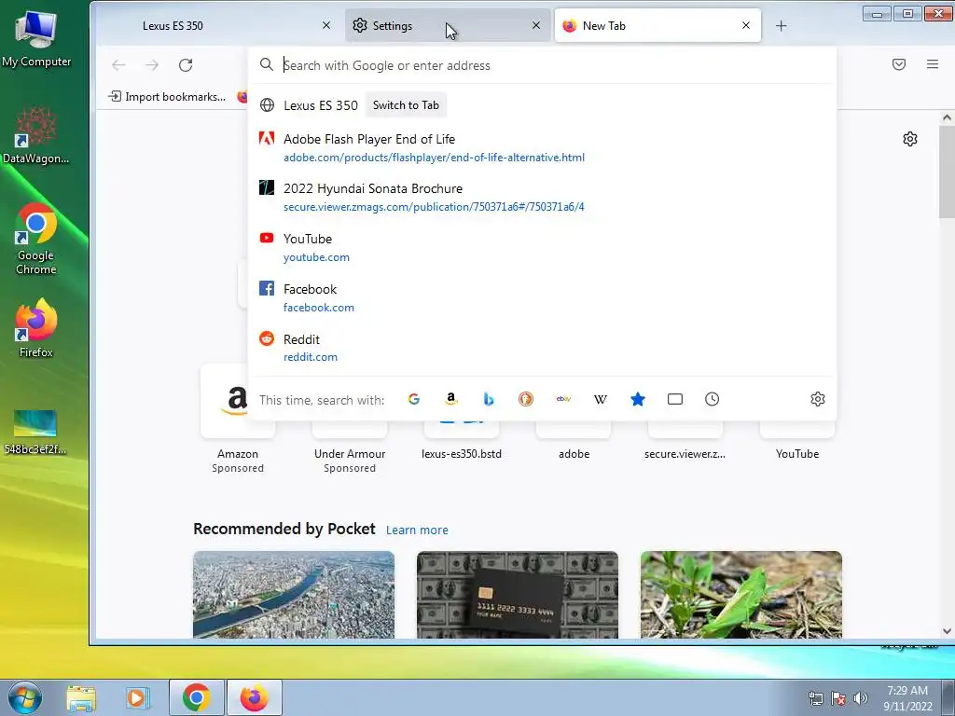Screen dimensions: 955x716
Task: Click the page vertical scrollbar thumb
Action: (947, 172)
